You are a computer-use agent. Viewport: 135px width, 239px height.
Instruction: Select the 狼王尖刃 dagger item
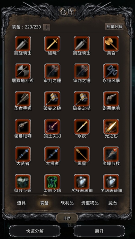coord(52,127)
